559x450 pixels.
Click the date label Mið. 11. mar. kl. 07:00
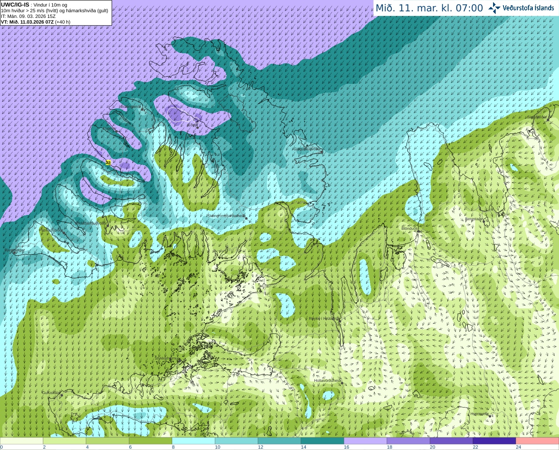point(429,8)
